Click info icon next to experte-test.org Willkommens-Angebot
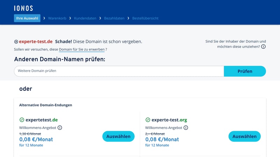The image size is (280, 157). click(186, 128)
